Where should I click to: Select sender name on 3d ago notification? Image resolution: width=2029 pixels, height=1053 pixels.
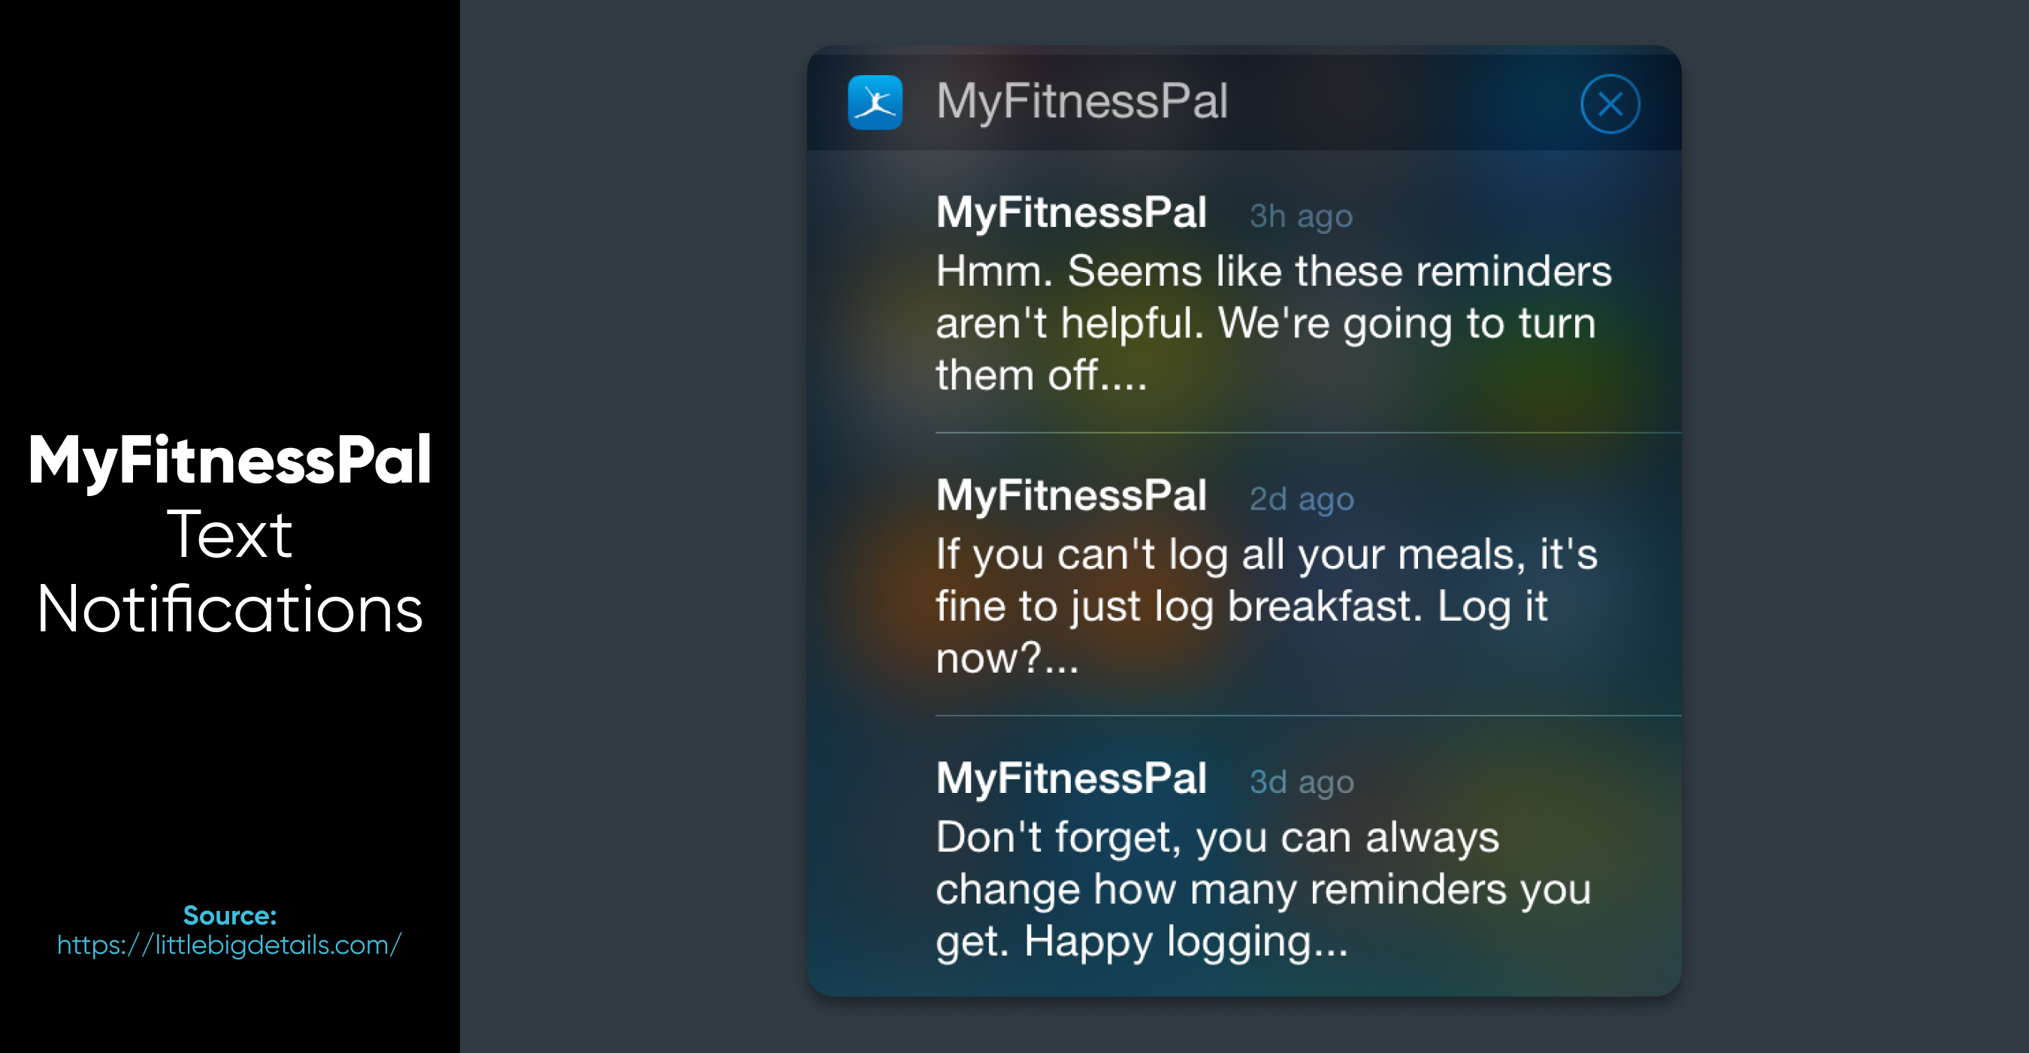click(1071, 778)
